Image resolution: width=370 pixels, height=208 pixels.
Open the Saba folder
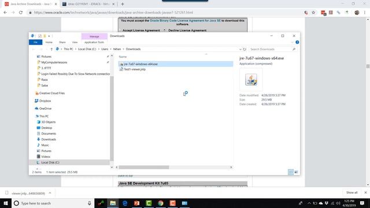click(x=45, y=86)
